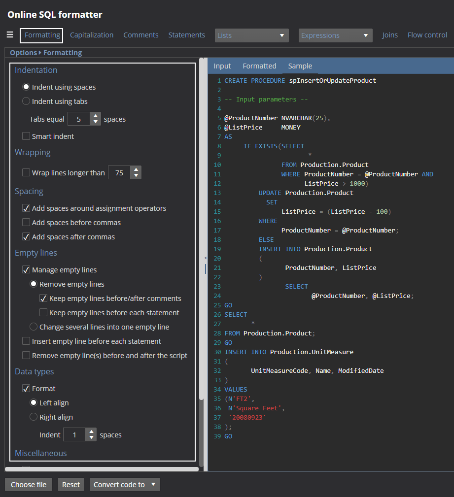Enable Smart indent checkbox
454x497 pixels.
point(26,136)
